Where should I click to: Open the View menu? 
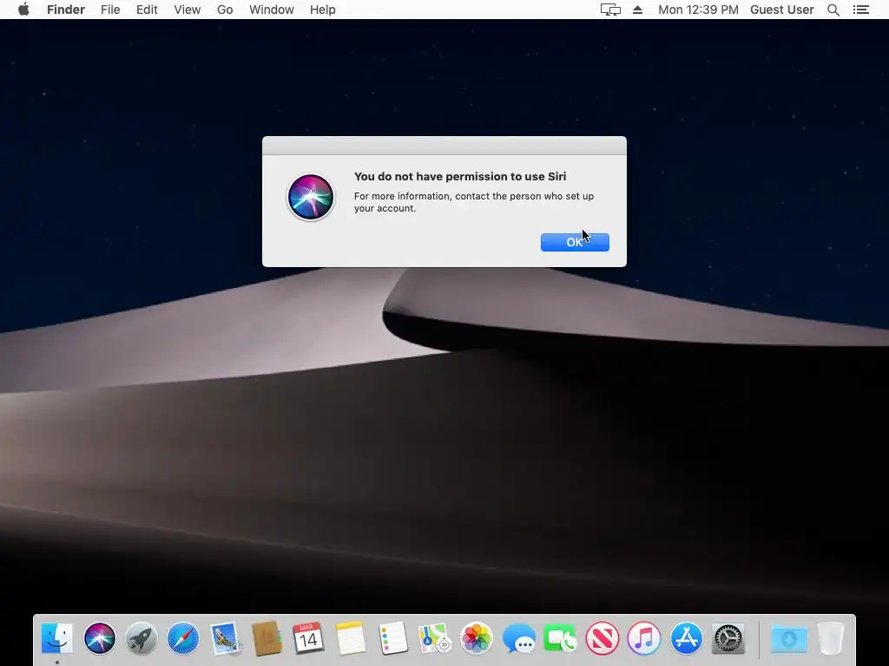pos(188,10)
